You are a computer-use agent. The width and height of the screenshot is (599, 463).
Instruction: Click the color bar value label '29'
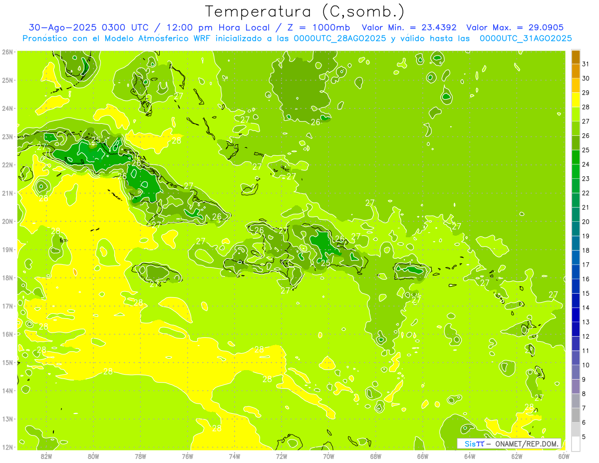(586, 93)
